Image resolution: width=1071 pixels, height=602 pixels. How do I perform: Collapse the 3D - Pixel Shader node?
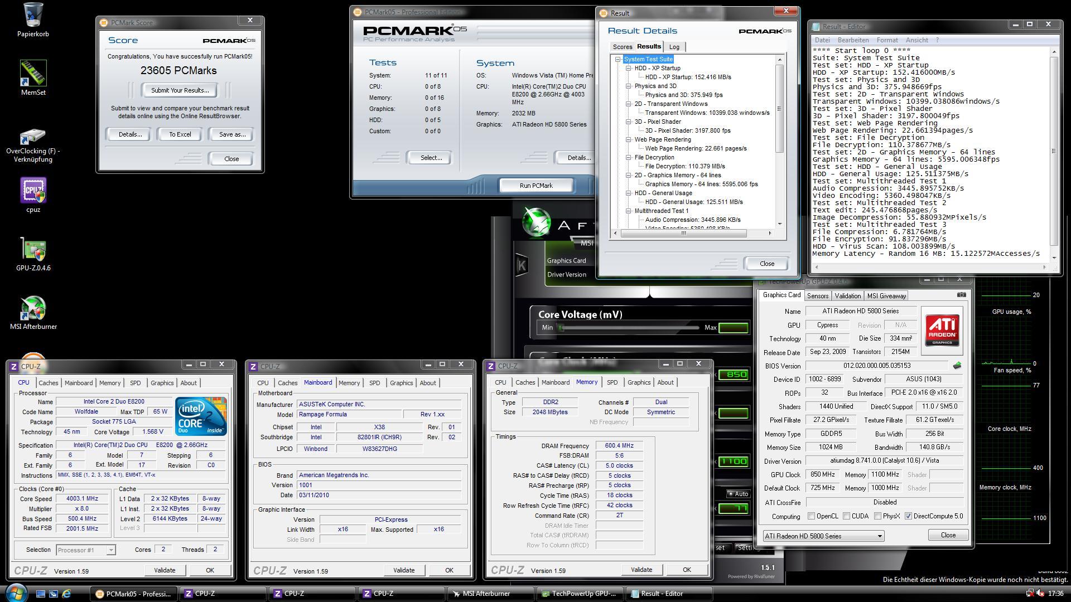(x=629, y=122)
